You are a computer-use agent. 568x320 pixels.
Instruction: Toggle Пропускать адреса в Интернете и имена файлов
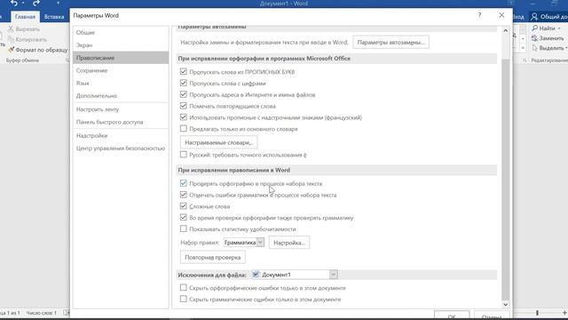tap(184, 94)
